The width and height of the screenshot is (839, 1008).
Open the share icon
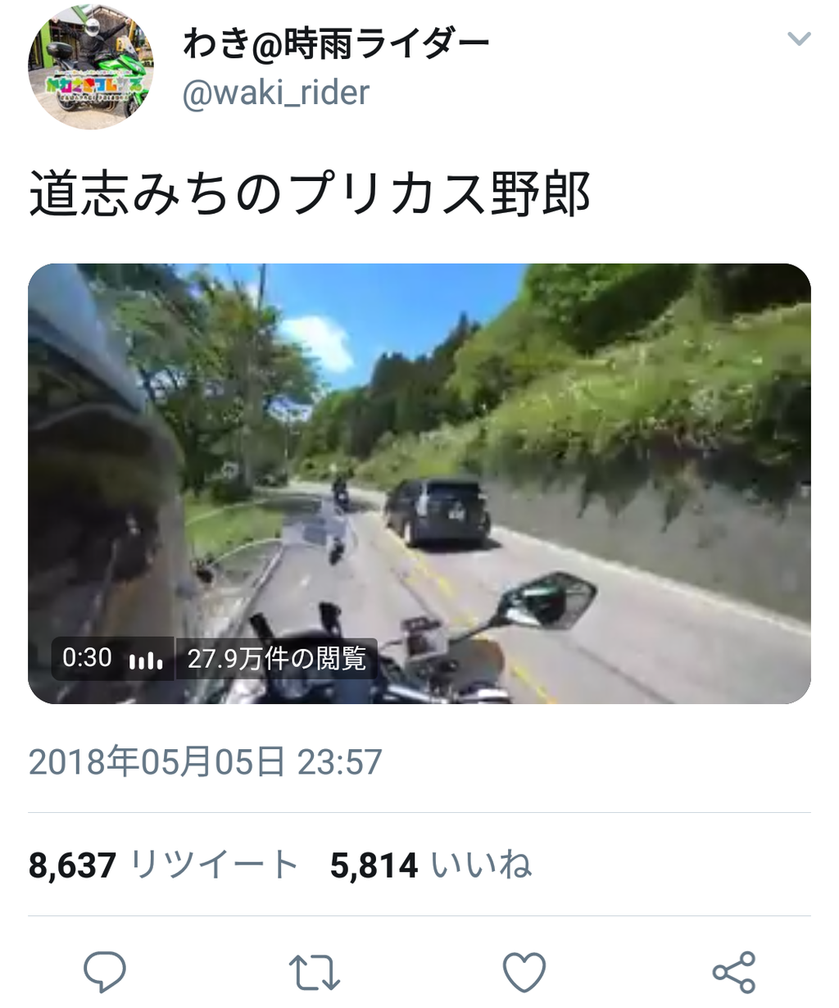(x=733, y=973)
